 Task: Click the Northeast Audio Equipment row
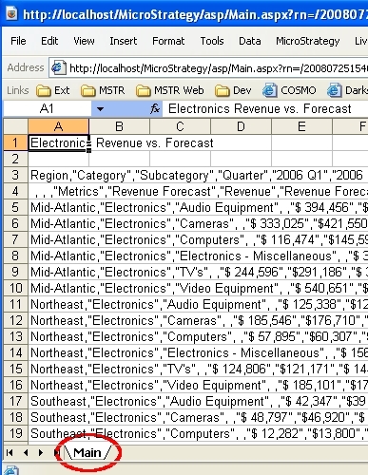pyautogui.click(x=199, y=304)
